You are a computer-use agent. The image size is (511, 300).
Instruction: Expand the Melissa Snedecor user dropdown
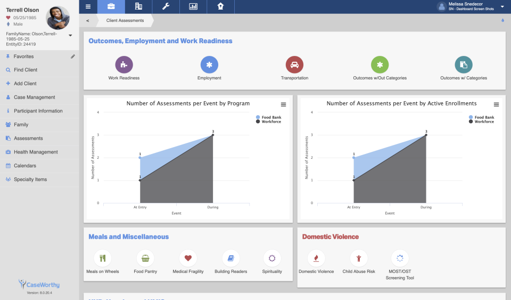pos(502,6)
